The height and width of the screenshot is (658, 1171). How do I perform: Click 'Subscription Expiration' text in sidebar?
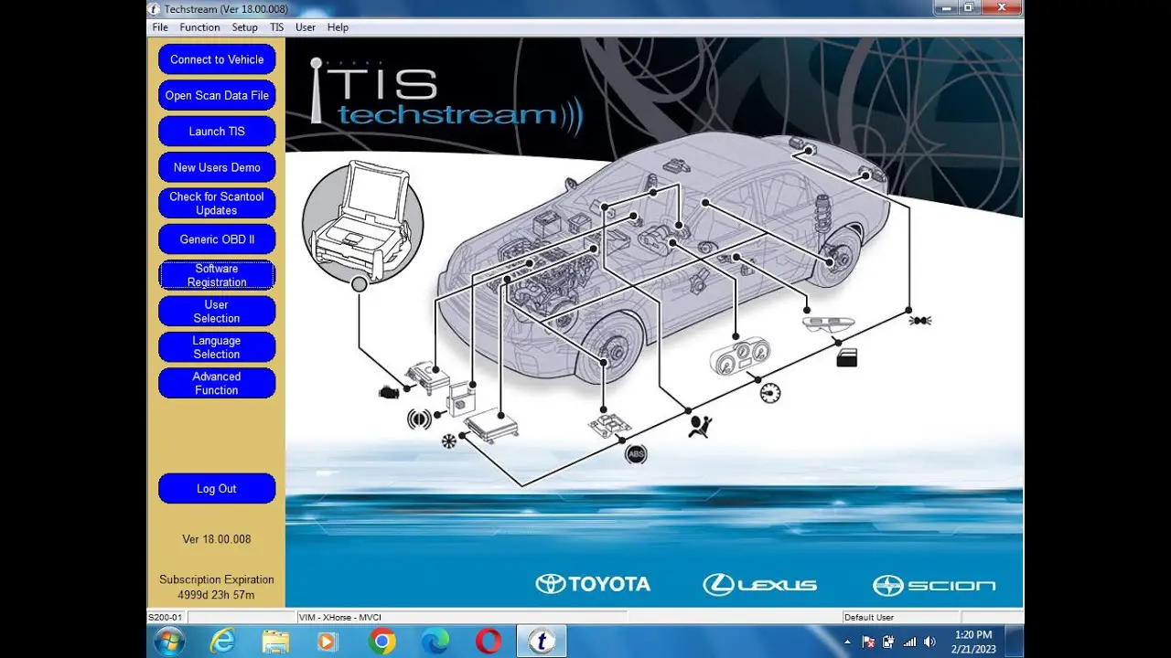point(217,579)
